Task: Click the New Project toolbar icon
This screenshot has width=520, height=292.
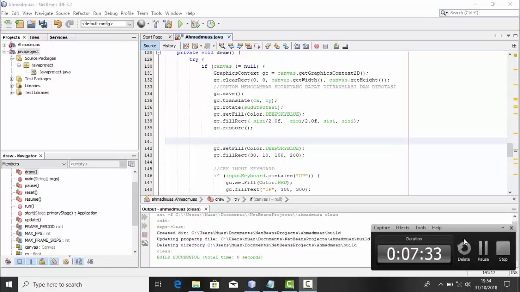Action: (19, 24)
